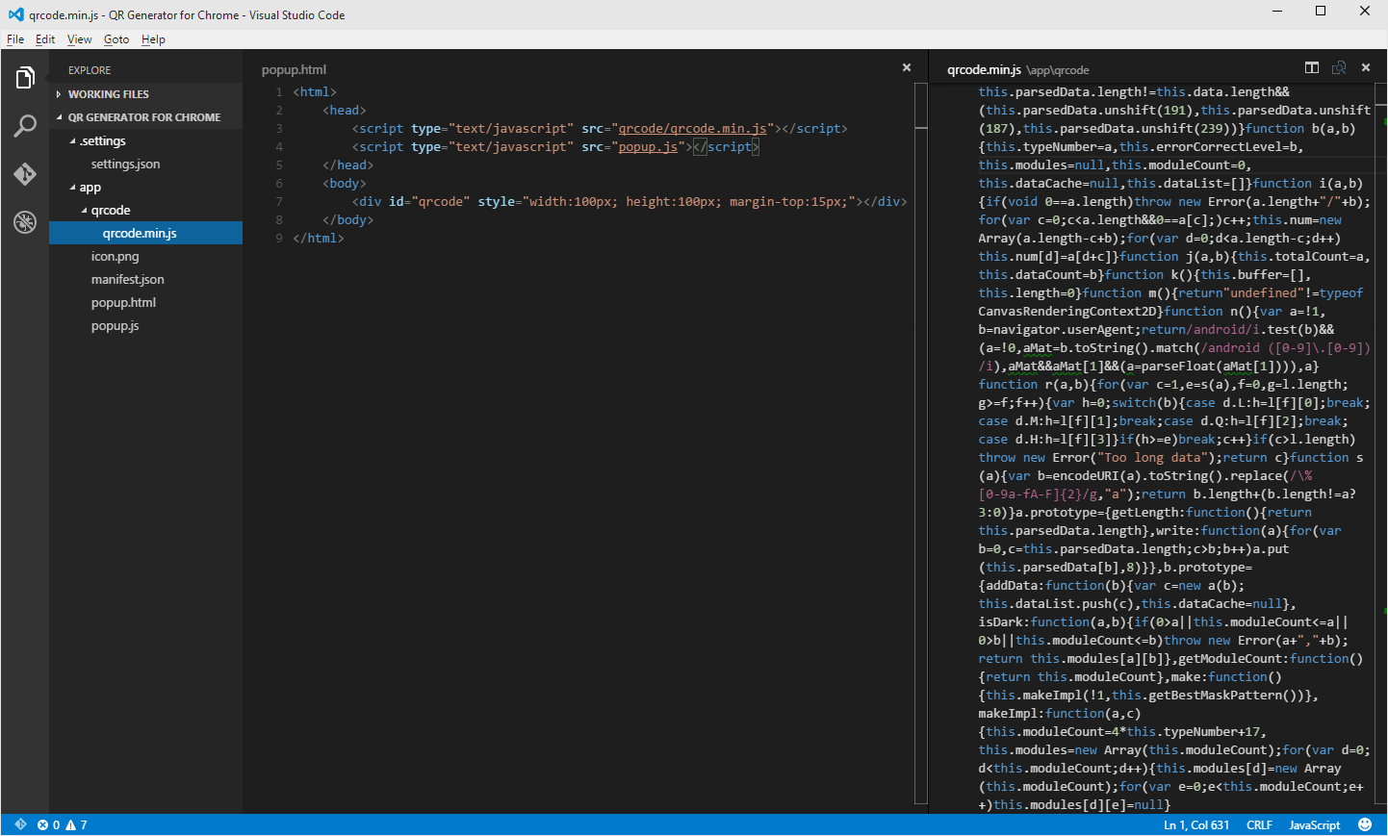This screenshot has width=1388, height=836.
Task: Collapse QR Generator for Chrome section
Action: 145,117
